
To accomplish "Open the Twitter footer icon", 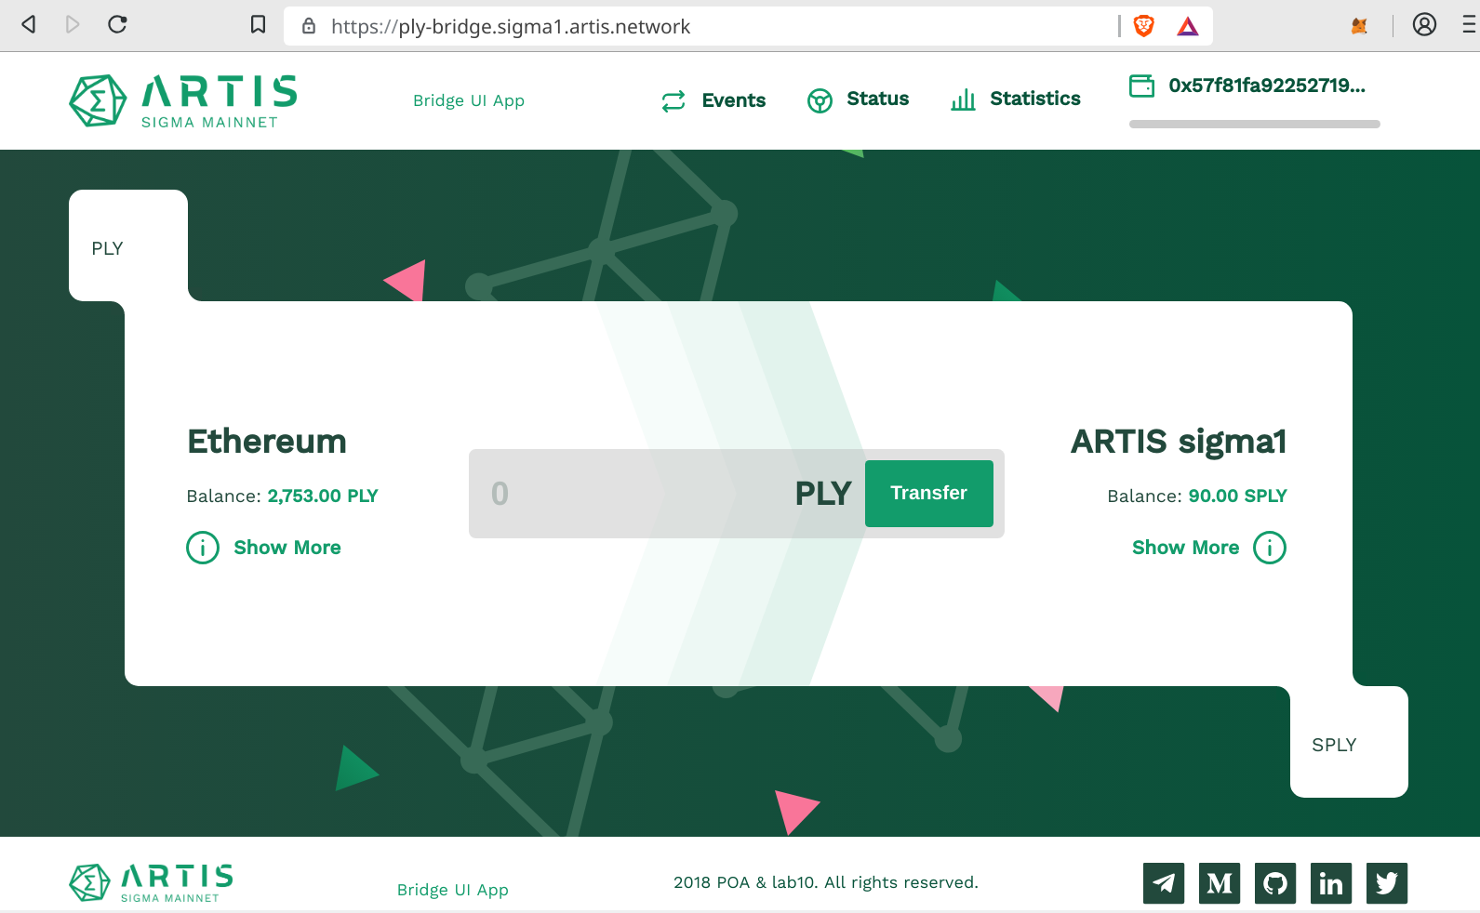I will point(1387,883).
